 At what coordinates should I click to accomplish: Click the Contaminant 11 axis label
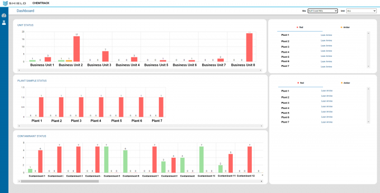[226, 176]
